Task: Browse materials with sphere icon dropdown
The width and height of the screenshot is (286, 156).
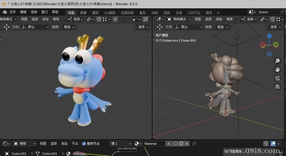Action: pyautogui.click(x=138, y=144)
